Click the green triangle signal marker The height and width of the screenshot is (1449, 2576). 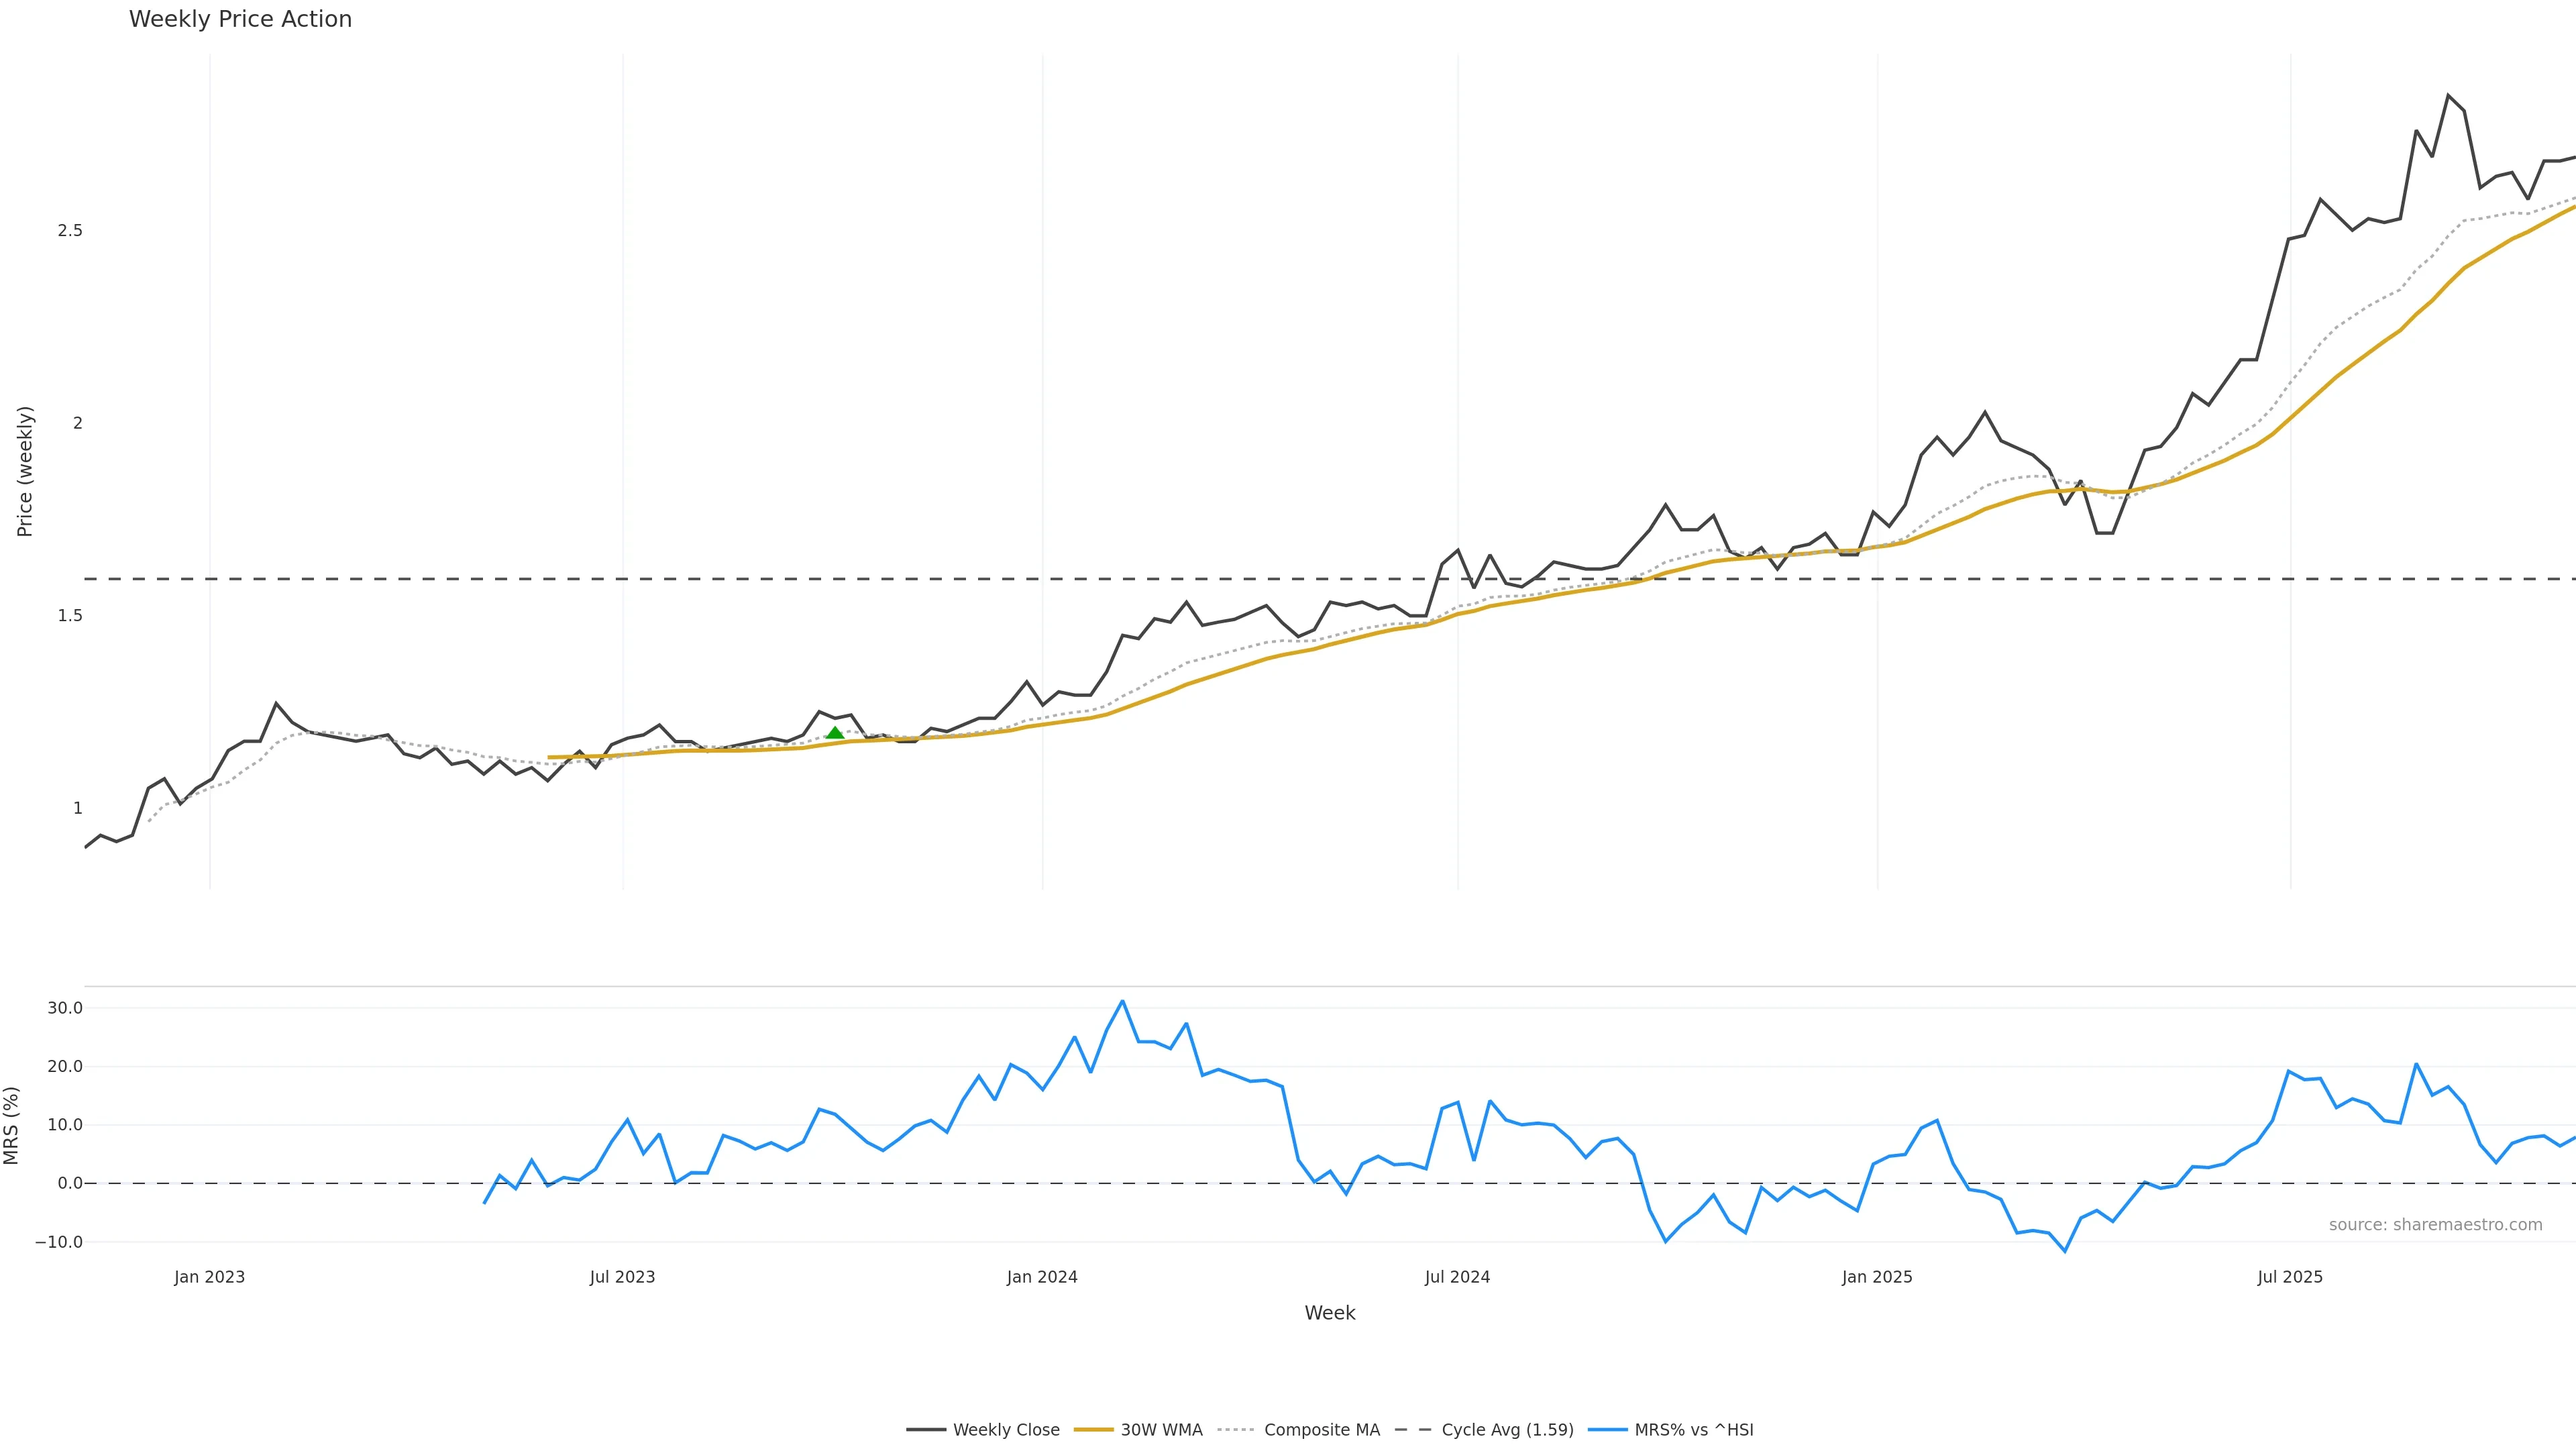point(835,733)
